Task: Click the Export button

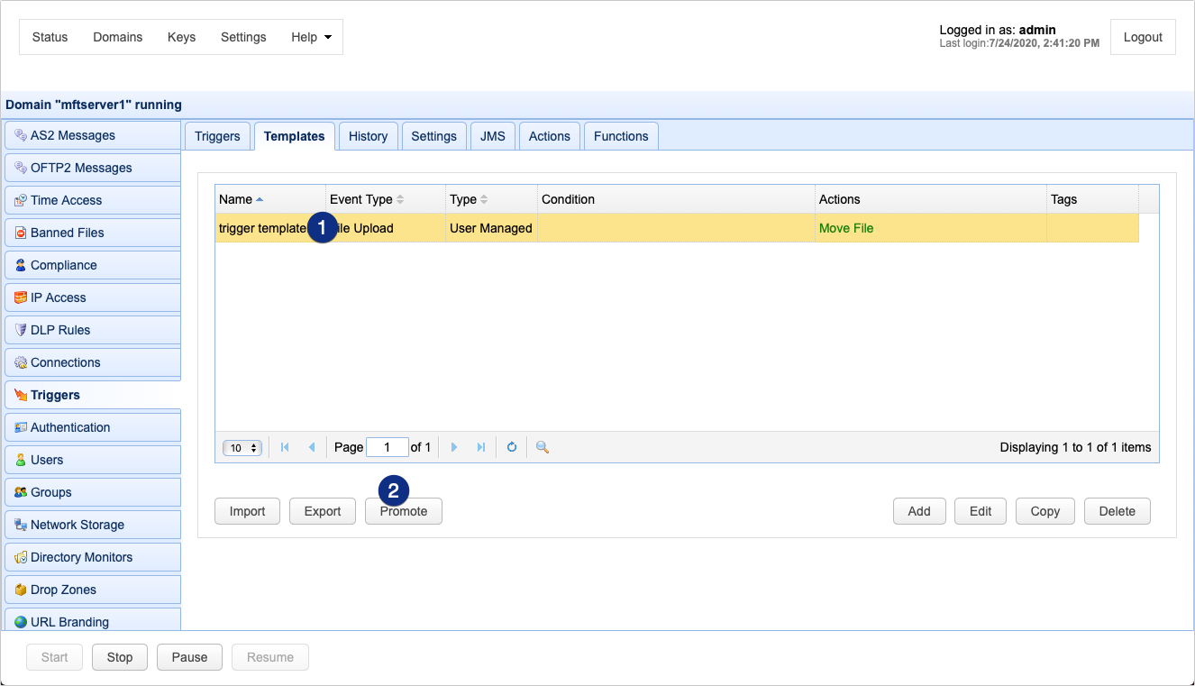Action: click(323, 511)
